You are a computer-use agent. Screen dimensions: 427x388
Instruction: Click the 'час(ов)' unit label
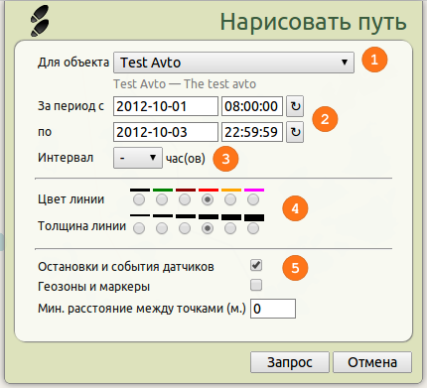(x=186, y=159)
